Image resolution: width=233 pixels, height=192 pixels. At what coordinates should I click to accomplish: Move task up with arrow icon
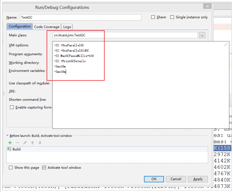tap(32, 143)
